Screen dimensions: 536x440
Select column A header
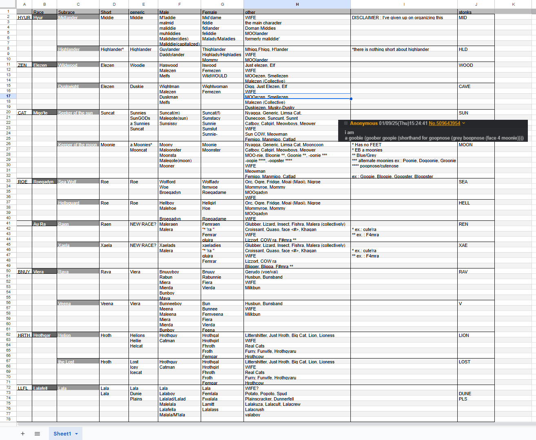pos(24,4)
